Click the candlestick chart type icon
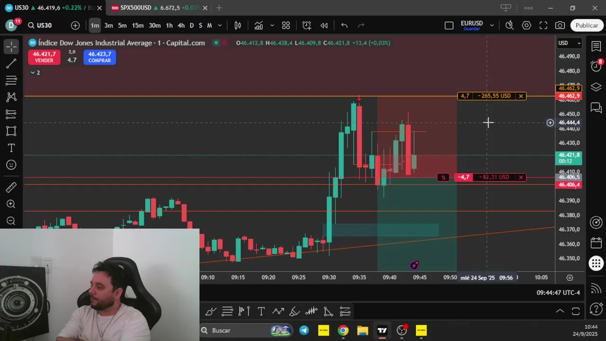This screenshot has width=606, height=341. click(238, 26)
